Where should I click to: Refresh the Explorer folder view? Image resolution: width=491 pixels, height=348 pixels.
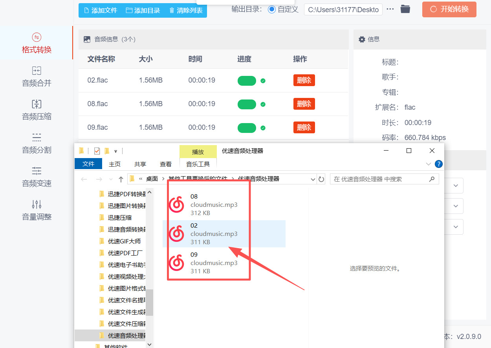pyautogui.click(x=321, y=179)
